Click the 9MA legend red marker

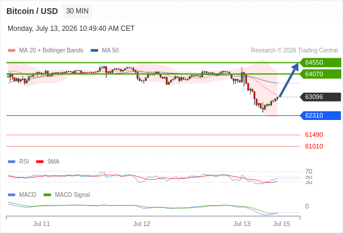(40, 162)
